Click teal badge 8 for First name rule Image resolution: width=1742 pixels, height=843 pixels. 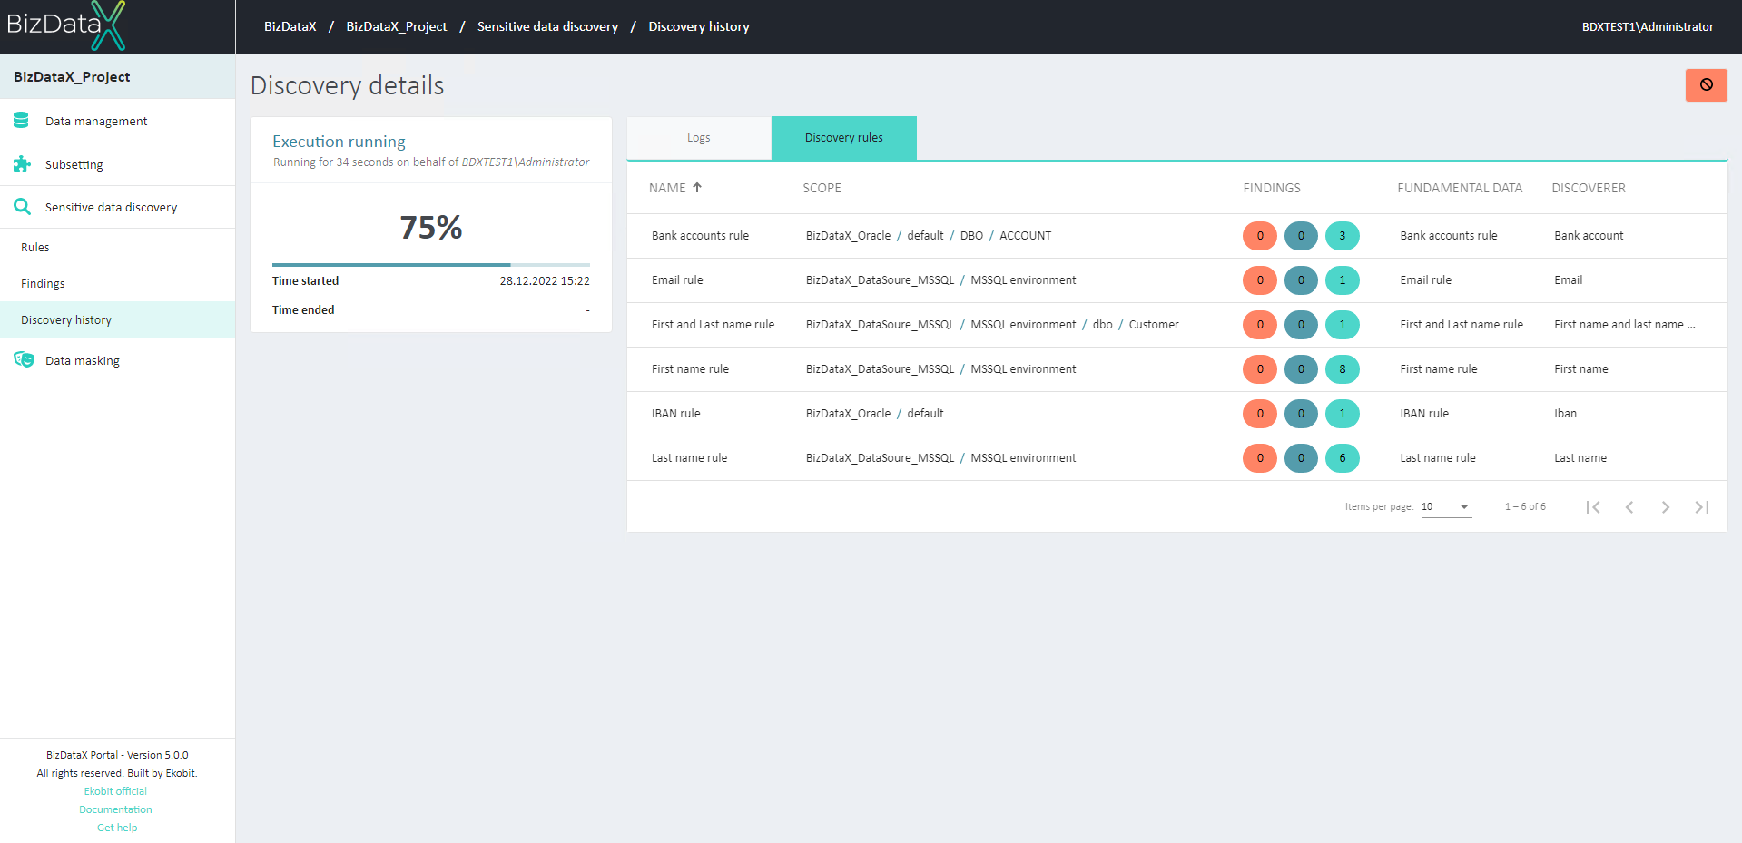point(1342,368)
